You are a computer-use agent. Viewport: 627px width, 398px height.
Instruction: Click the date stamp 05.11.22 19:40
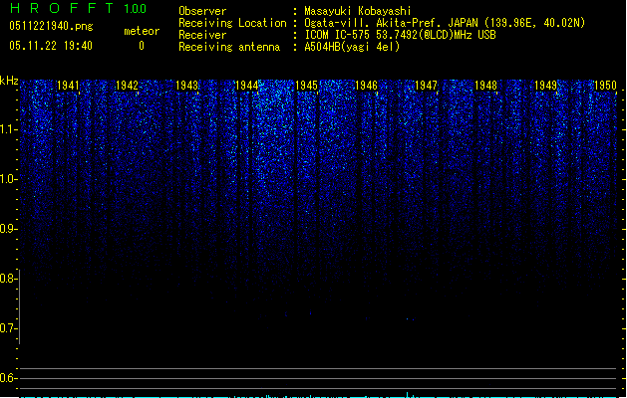click(51, 46)
